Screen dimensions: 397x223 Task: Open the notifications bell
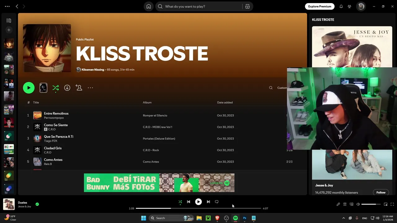[x=341, y=7]
